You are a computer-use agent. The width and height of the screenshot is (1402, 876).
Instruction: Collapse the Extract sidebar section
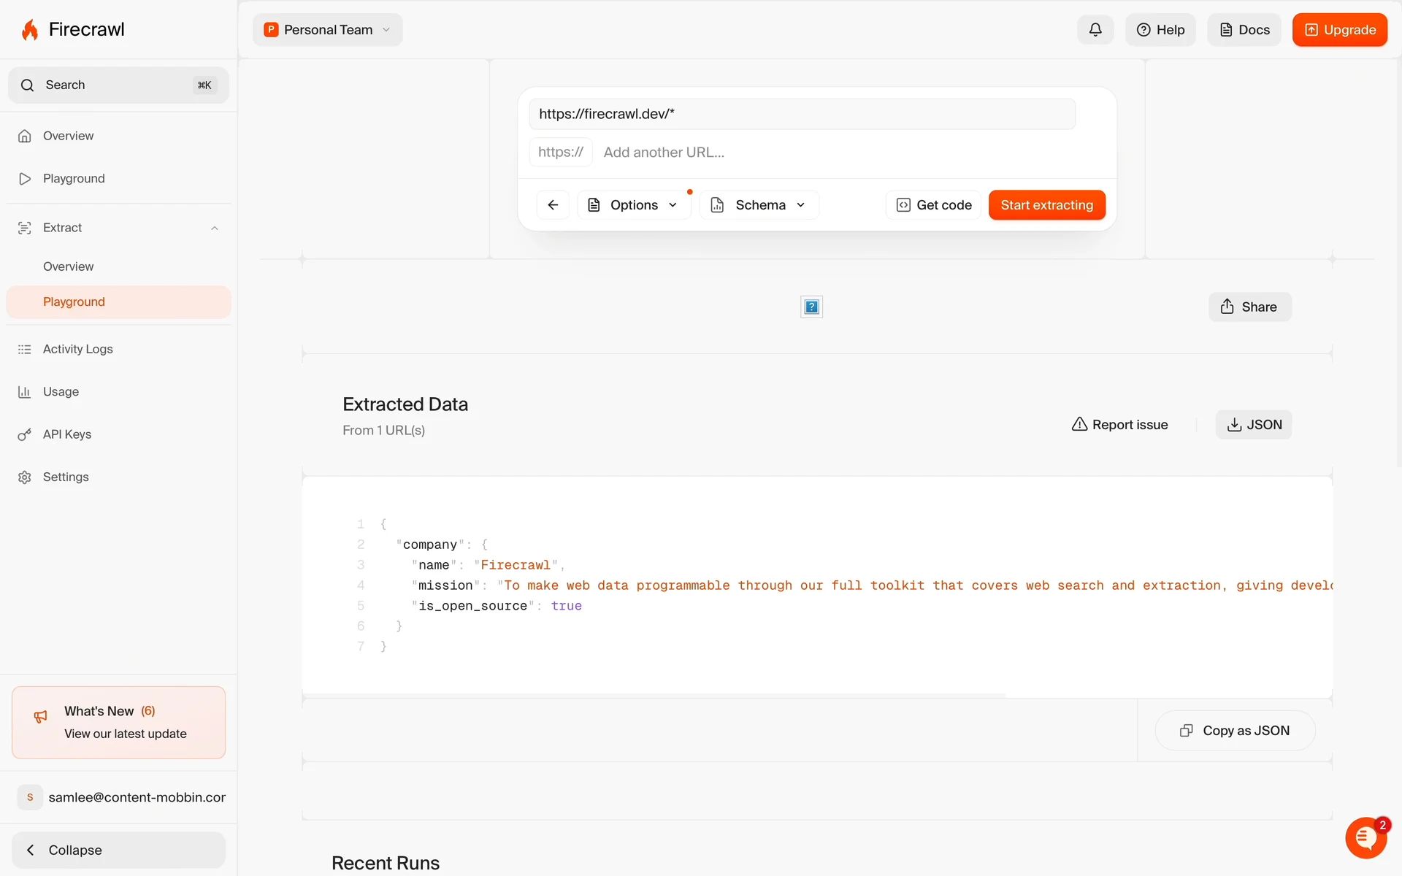coord(215,228)
